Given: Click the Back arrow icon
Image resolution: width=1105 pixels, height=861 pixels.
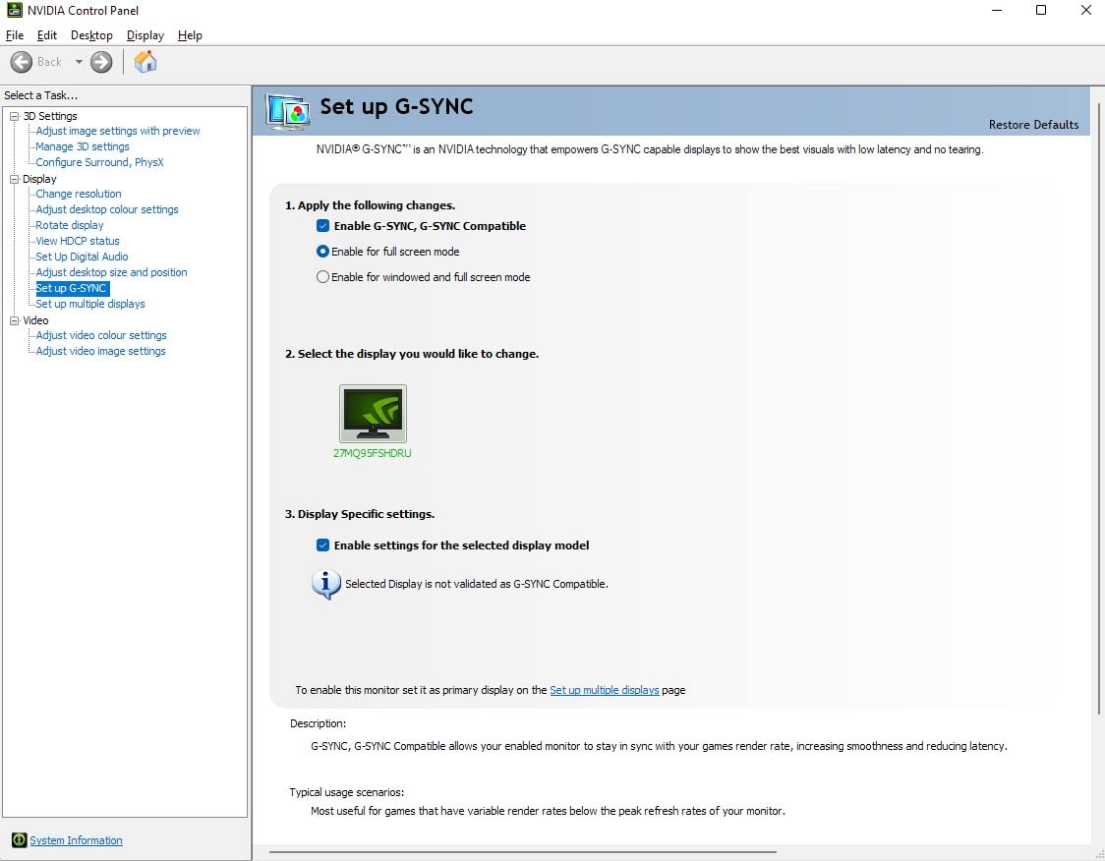Looking at the screenshot, I should coord(22,62).
